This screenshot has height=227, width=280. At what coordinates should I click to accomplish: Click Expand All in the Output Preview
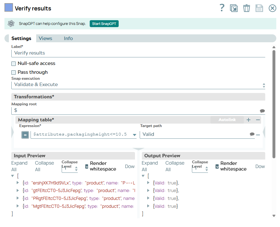(150, 166)
